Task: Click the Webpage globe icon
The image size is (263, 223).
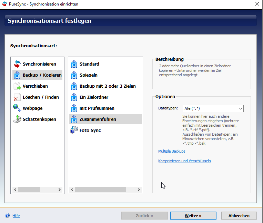Action: (x=17, y=108)
